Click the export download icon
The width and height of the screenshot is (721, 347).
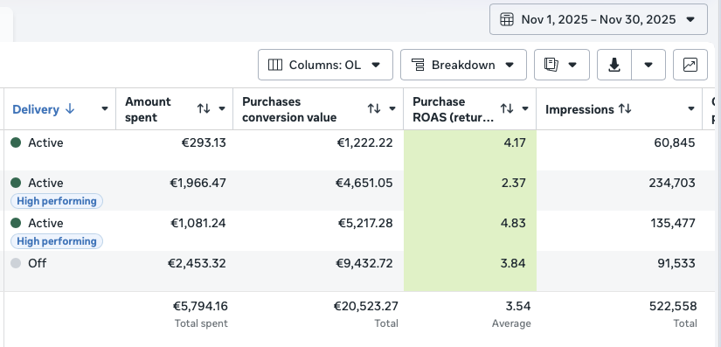[x=614, y=65]
